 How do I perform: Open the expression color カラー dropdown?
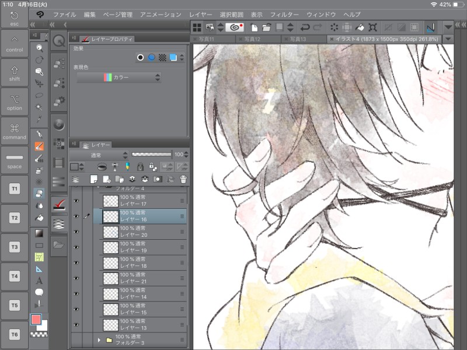coord(119,77)
